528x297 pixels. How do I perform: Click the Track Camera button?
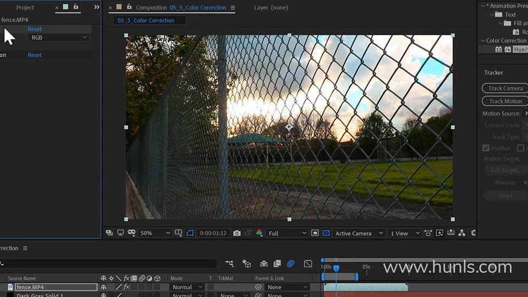(505, 88)
